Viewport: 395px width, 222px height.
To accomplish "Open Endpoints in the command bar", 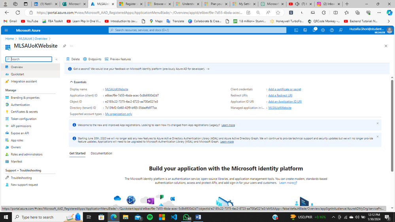I will click(x=92, y=59).
